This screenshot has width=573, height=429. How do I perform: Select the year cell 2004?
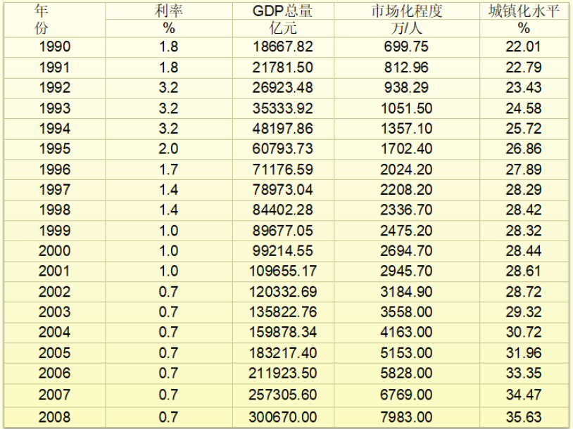[x=55, y=332]
